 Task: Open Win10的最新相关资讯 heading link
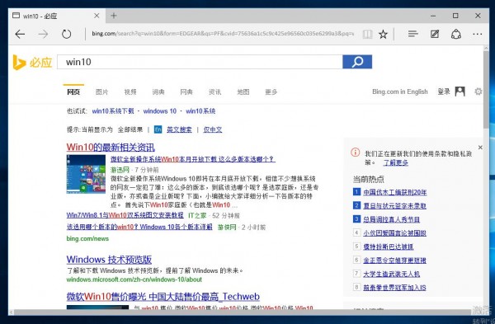point(111,147)
